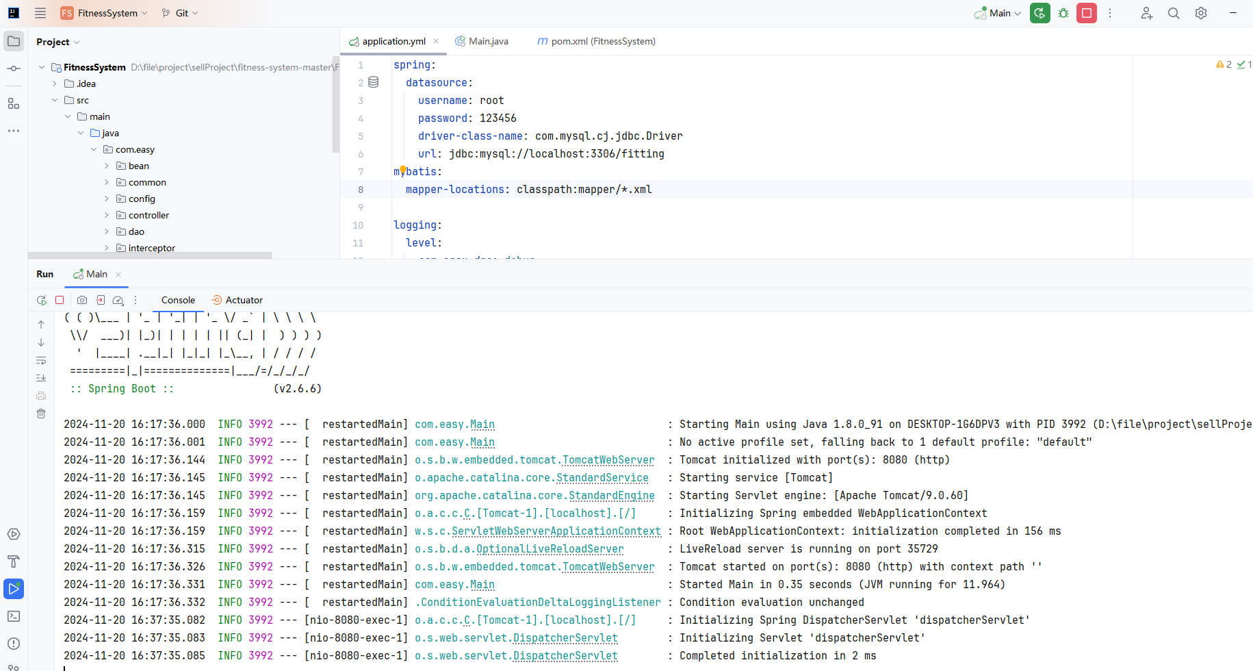This screenshot has width=1253, height=671.
Task: Open the main hamburger menu
Action: pyautogui.click(x=40, y=13)
